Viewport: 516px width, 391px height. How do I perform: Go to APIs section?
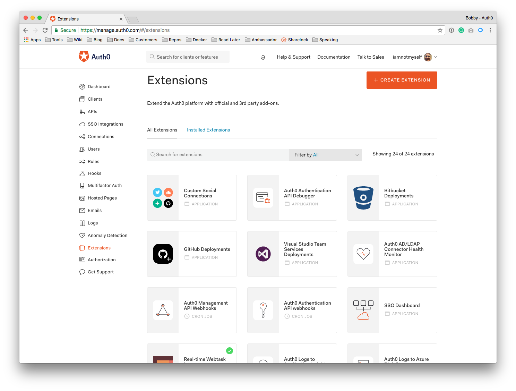[x=92, y=112]
